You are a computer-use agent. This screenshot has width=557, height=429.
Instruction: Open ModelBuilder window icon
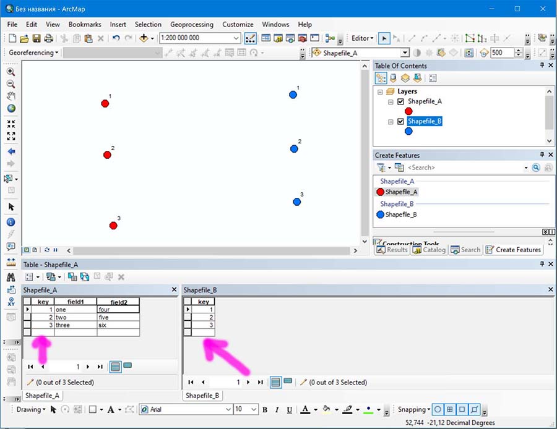pyautogui.click(x=330, y=38)
